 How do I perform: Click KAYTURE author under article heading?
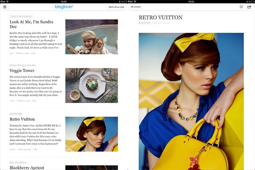pyautogui.click(x=144, y=23)
